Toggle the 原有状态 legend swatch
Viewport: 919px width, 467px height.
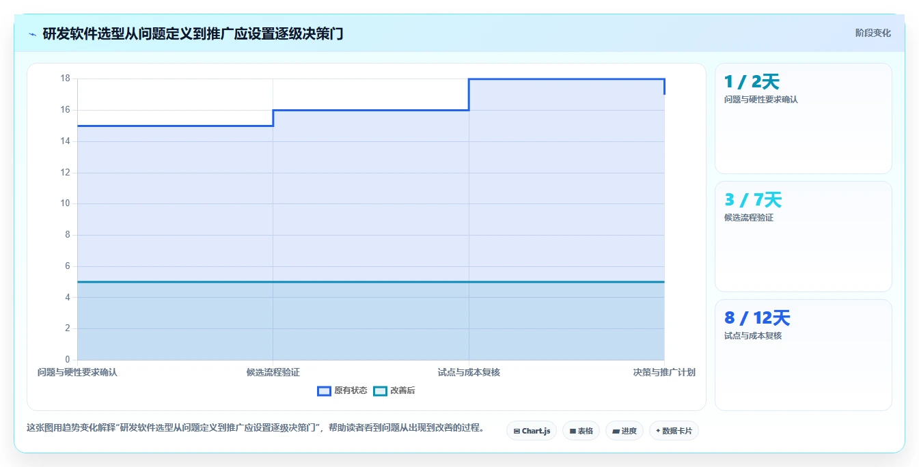324,391
